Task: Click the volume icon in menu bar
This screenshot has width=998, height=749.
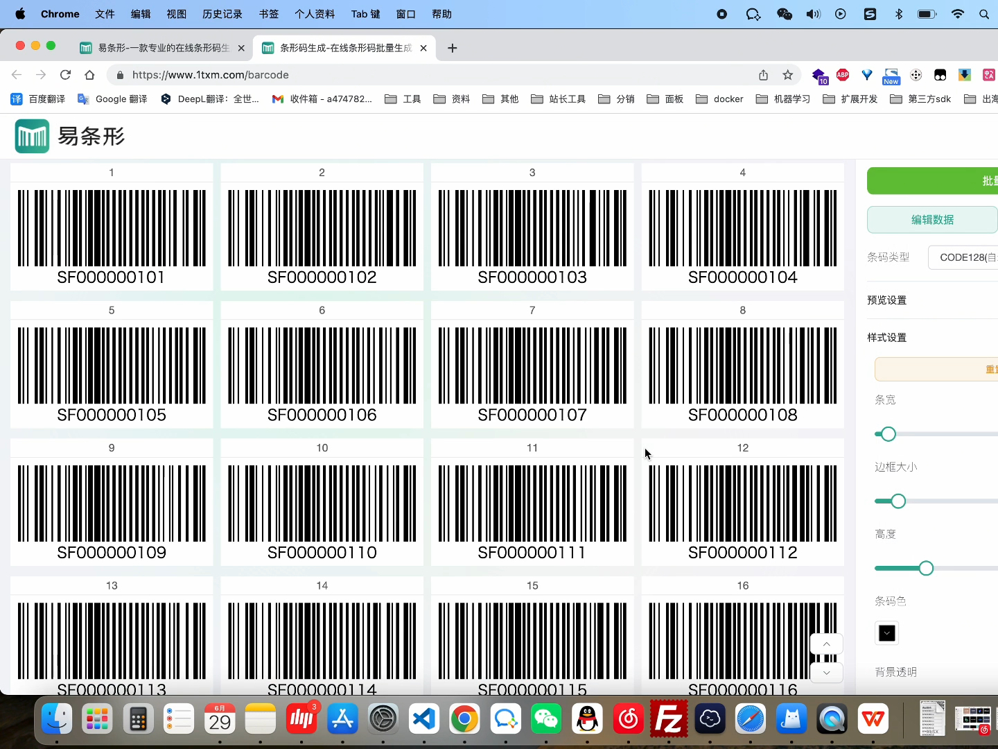Action: tap(813, 14)
